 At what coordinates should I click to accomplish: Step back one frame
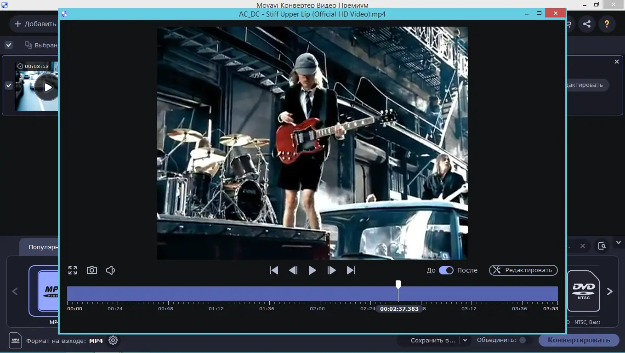293,270
